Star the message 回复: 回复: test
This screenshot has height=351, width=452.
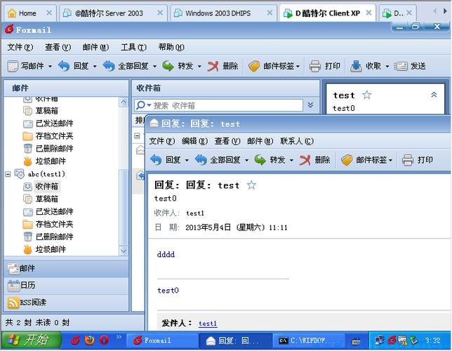coord(251,185)
